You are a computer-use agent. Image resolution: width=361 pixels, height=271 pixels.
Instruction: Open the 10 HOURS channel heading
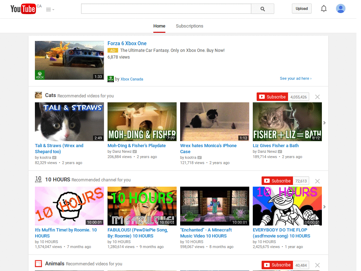(57, 179)
